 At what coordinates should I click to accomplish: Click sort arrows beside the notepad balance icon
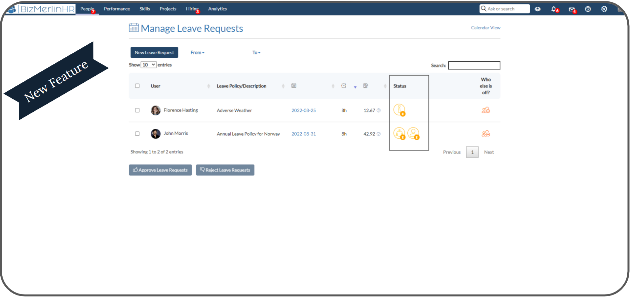click(385, 86)
